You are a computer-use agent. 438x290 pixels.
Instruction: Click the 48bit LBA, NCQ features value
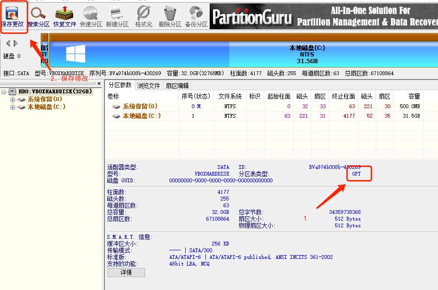pyautogui.click(x=189, y=264)
